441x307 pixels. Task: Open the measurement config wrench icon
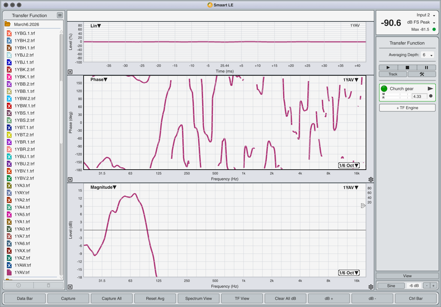(x=422, y=74)
